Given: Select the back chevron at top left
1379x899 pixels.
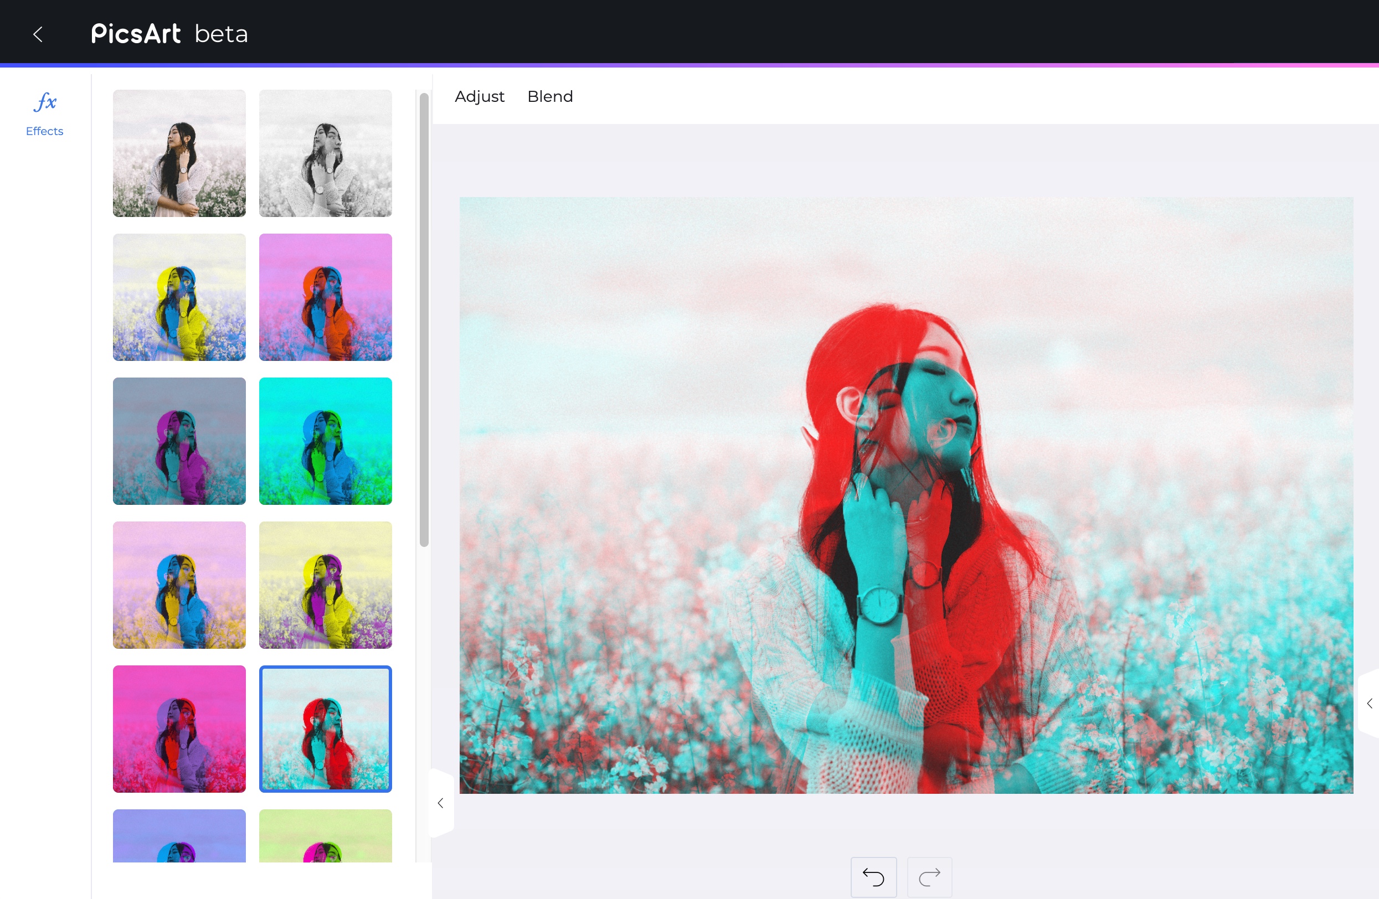Looking at the screenshot, I should [36, 34].
